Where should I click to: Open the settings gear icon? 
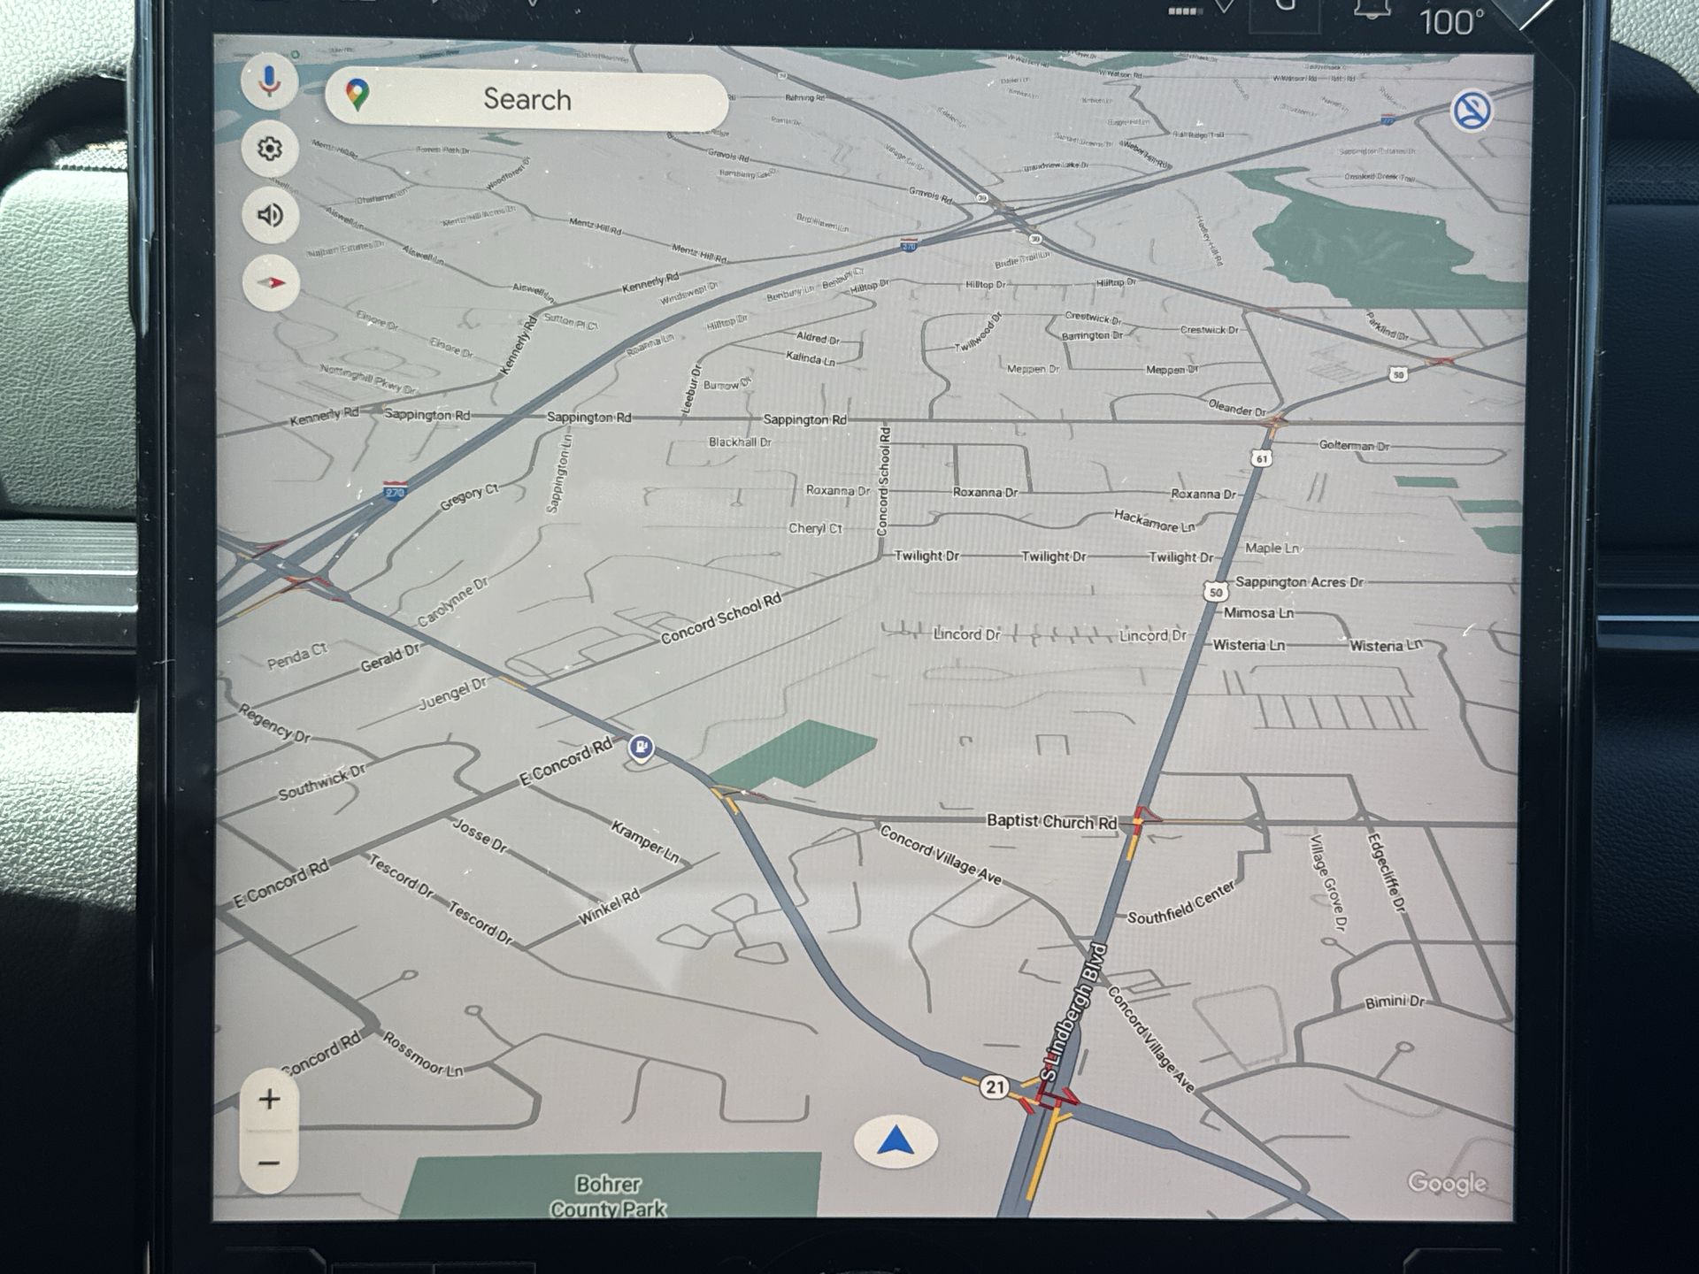point(270,148)
